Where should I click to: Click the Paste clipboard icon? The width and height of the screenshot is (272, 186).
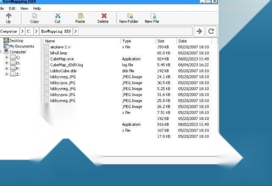click(x=80, y=16)
